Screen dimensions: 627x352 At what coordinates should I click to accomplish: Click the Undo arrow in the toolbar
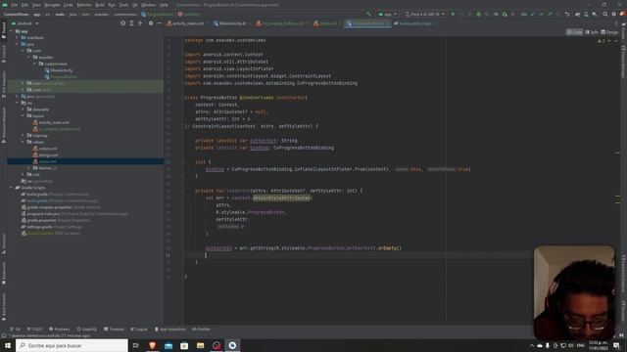pos(567,14)
